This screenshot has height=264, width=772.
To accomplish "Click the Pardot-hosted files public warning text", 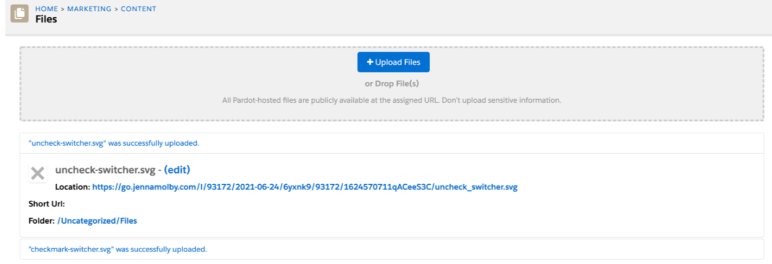I will (x=392, y=100).
